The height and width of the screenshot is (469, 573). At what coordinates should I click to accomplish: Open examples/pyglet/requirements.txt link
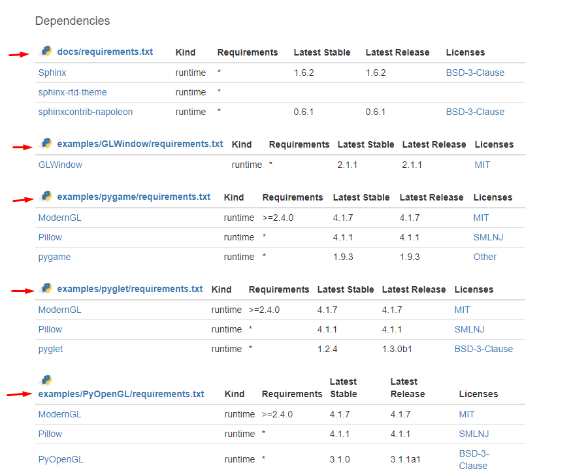coord(130,289)
